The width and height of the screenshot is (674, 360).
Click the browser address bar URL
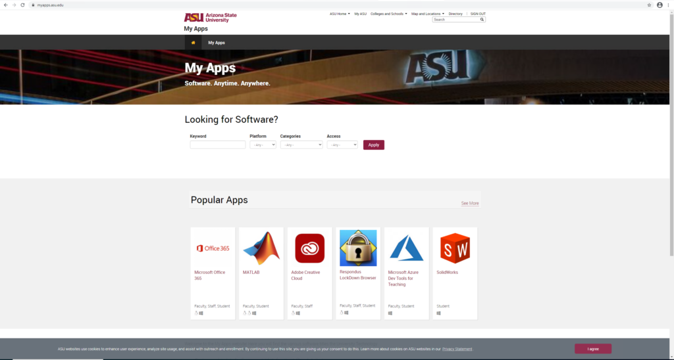[x=50, y=5]
